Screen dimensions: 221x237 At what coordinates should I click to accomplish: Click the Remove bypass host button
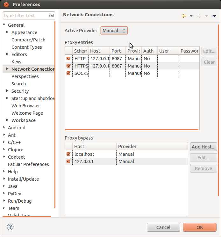click(203, 169)
